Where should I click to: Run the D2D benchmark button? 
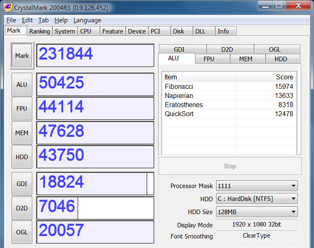(22, 208)
